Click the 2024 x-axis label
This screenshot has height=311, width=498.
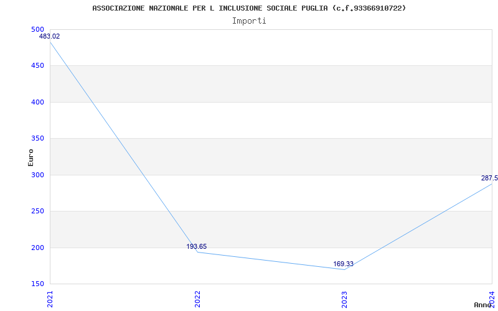point(492,299)
